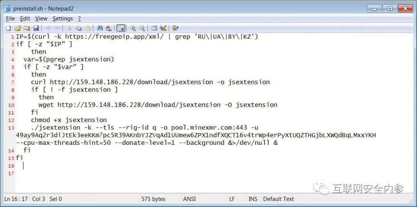Maximize the Notepad2 window
The width and height of the screenshot is (417, 207).
pyautogui.click(x=390, y=8)
